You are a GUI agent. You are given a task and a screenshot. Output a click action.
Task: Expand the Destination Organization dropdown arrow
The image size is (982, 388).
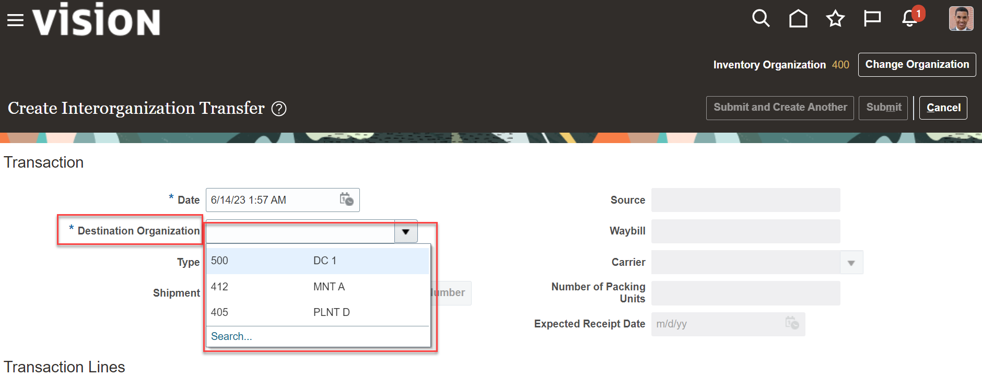pos(405,231)
